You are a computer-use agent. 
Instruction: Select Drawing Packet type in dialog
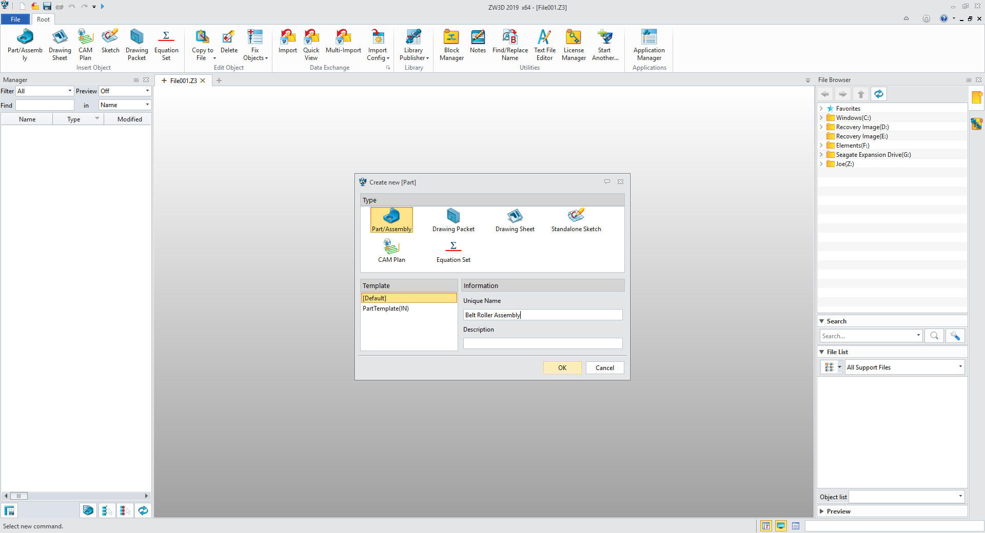pyautogui.click(x=453, y=220)
